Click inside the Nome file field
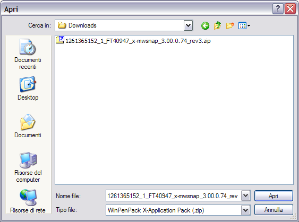 [x=174, y=196]
